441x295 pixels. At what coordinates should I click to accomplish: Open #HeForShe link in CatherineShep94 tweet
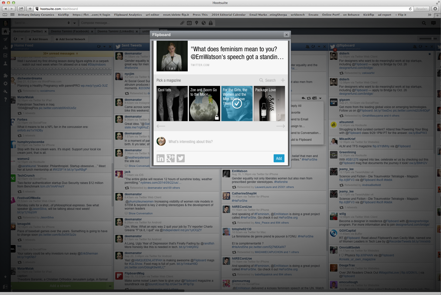(239, 201)
